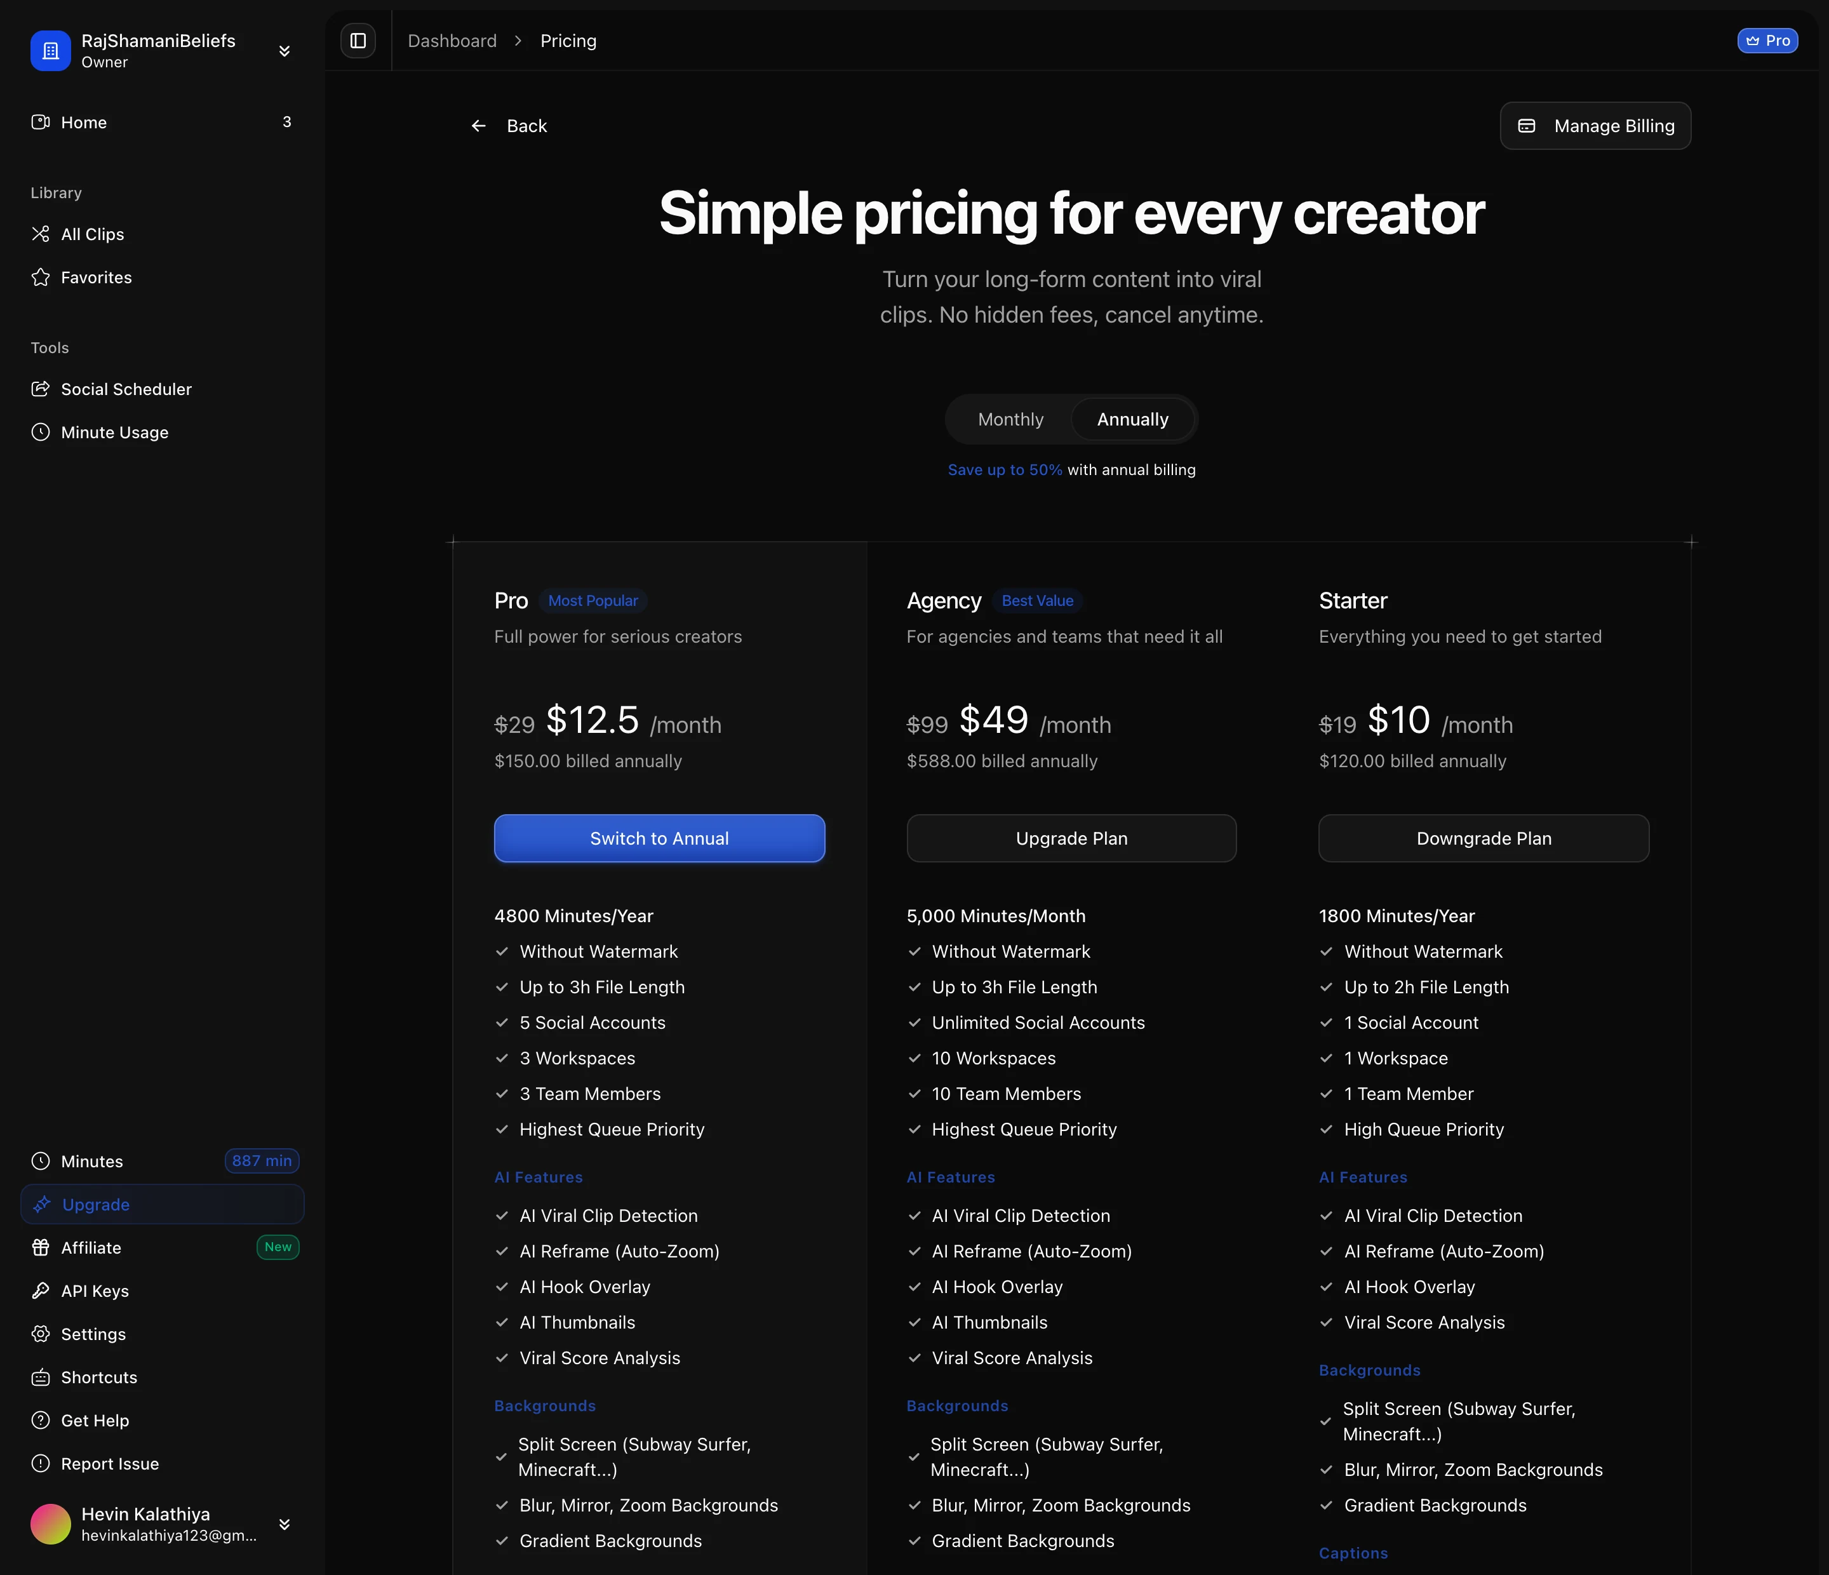Click Switch to Annual button
Image resolution: width=1829 pixels, height=1575 pixels.
[659, 839]
